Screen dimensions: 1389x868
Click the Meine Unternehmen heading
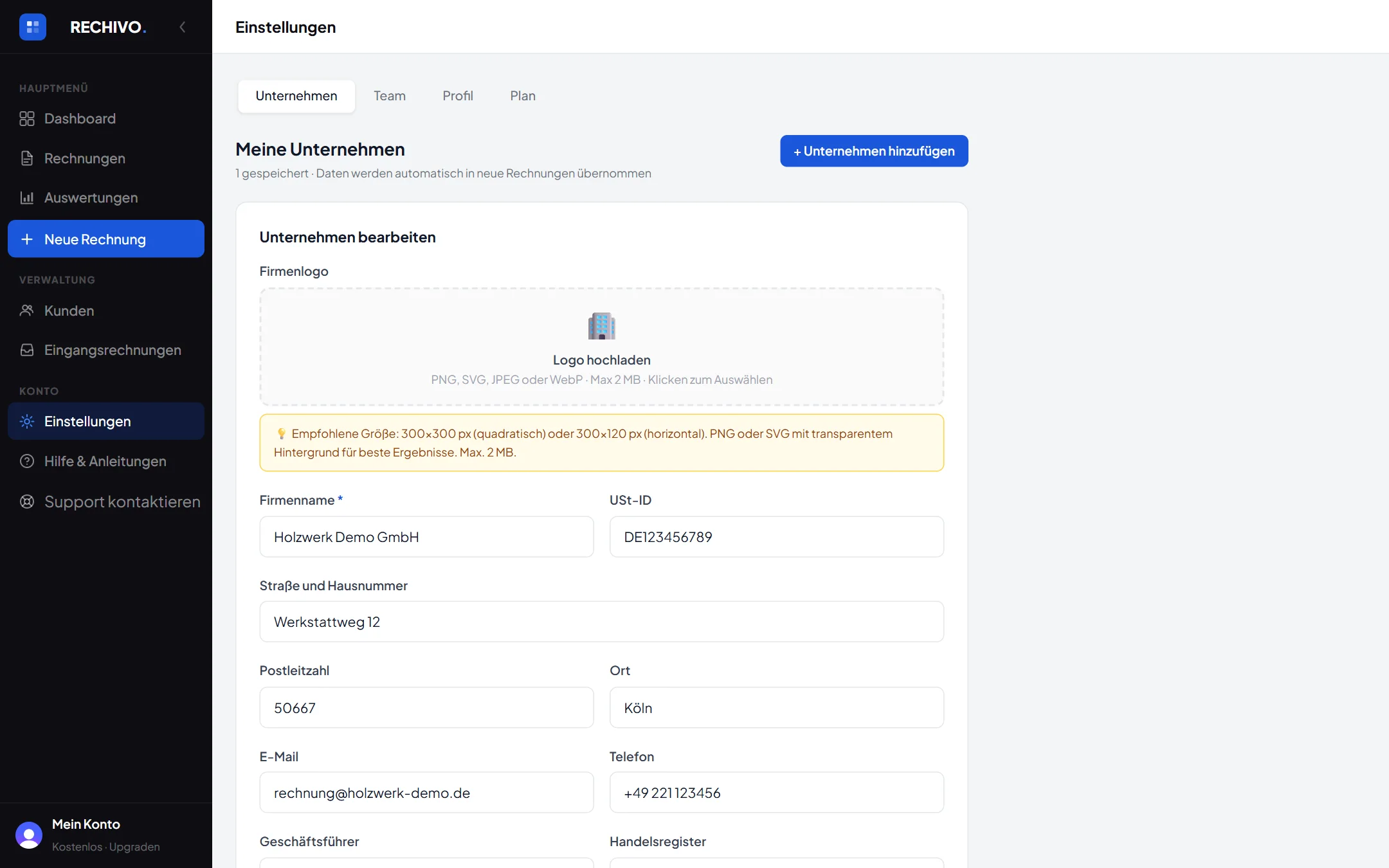pyautogui.click(x=320, y=149)
